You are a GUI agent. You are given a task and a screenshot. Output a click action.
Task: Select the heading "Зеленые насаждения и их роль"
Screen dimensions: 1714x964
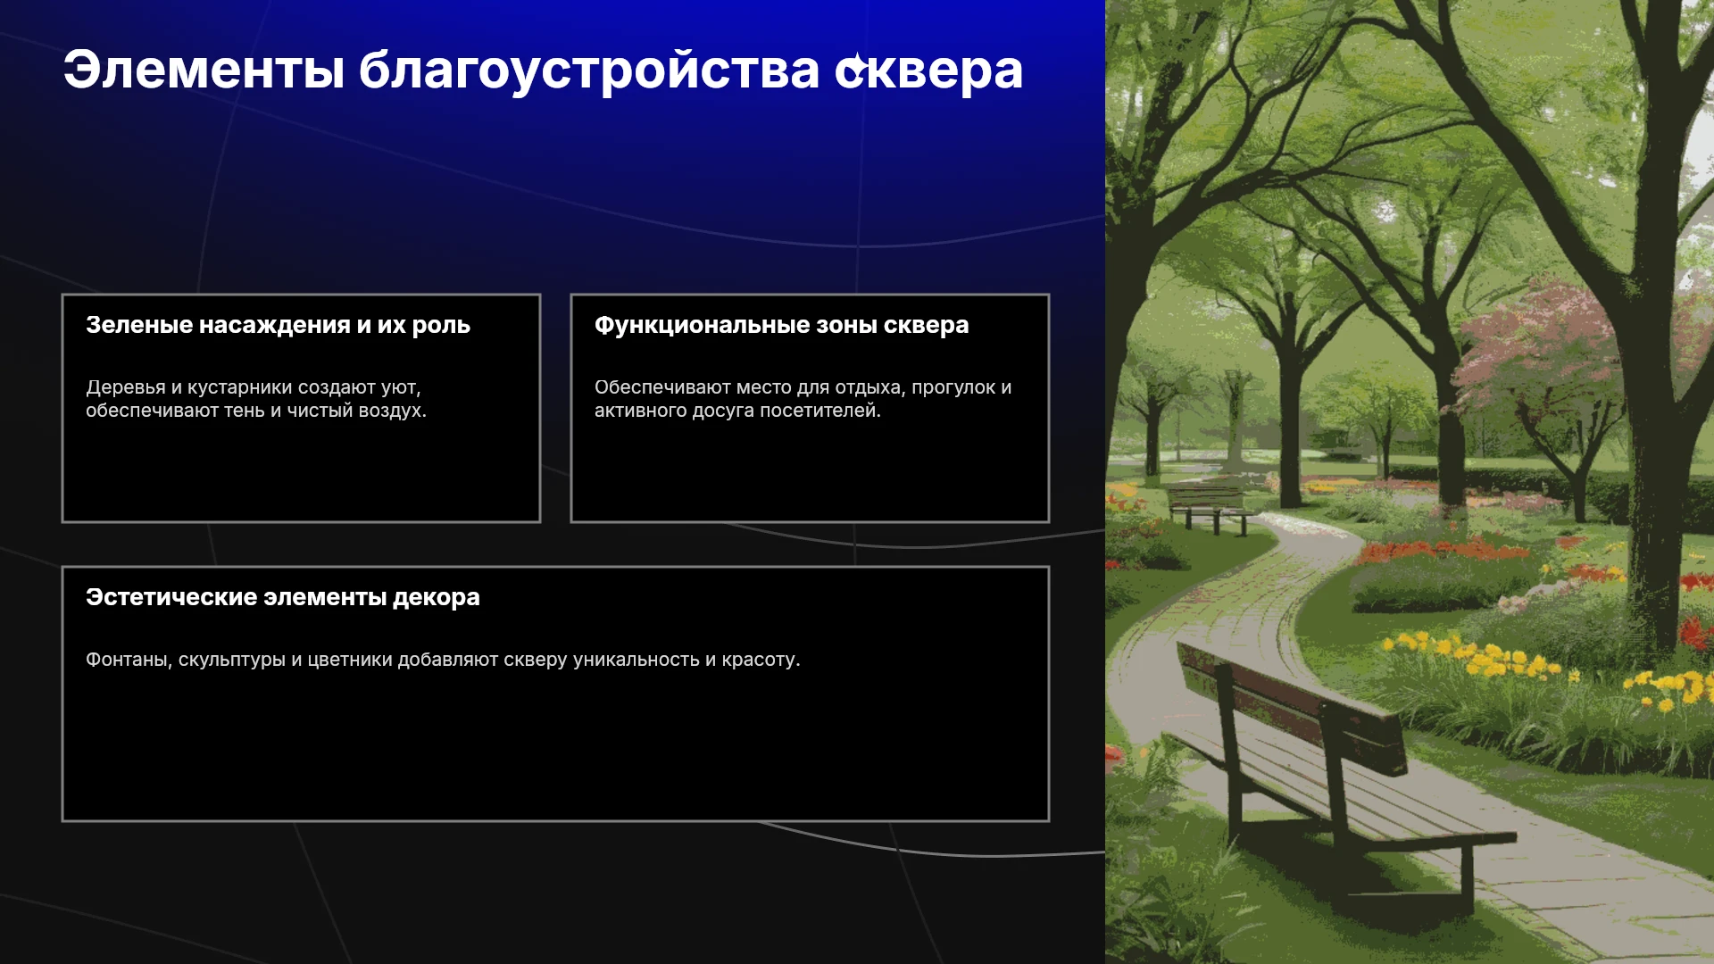pos(278,325)
